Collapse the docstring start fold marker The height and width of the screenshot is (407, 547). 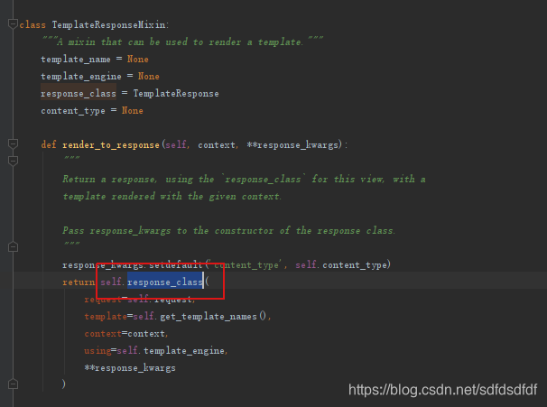pyautogui.click(x=13, y=162)
